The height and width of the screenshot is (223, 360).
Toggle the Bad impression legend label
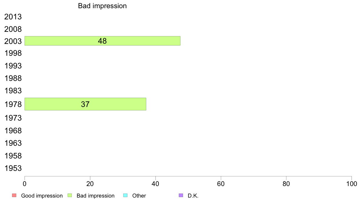click(95, 196)
